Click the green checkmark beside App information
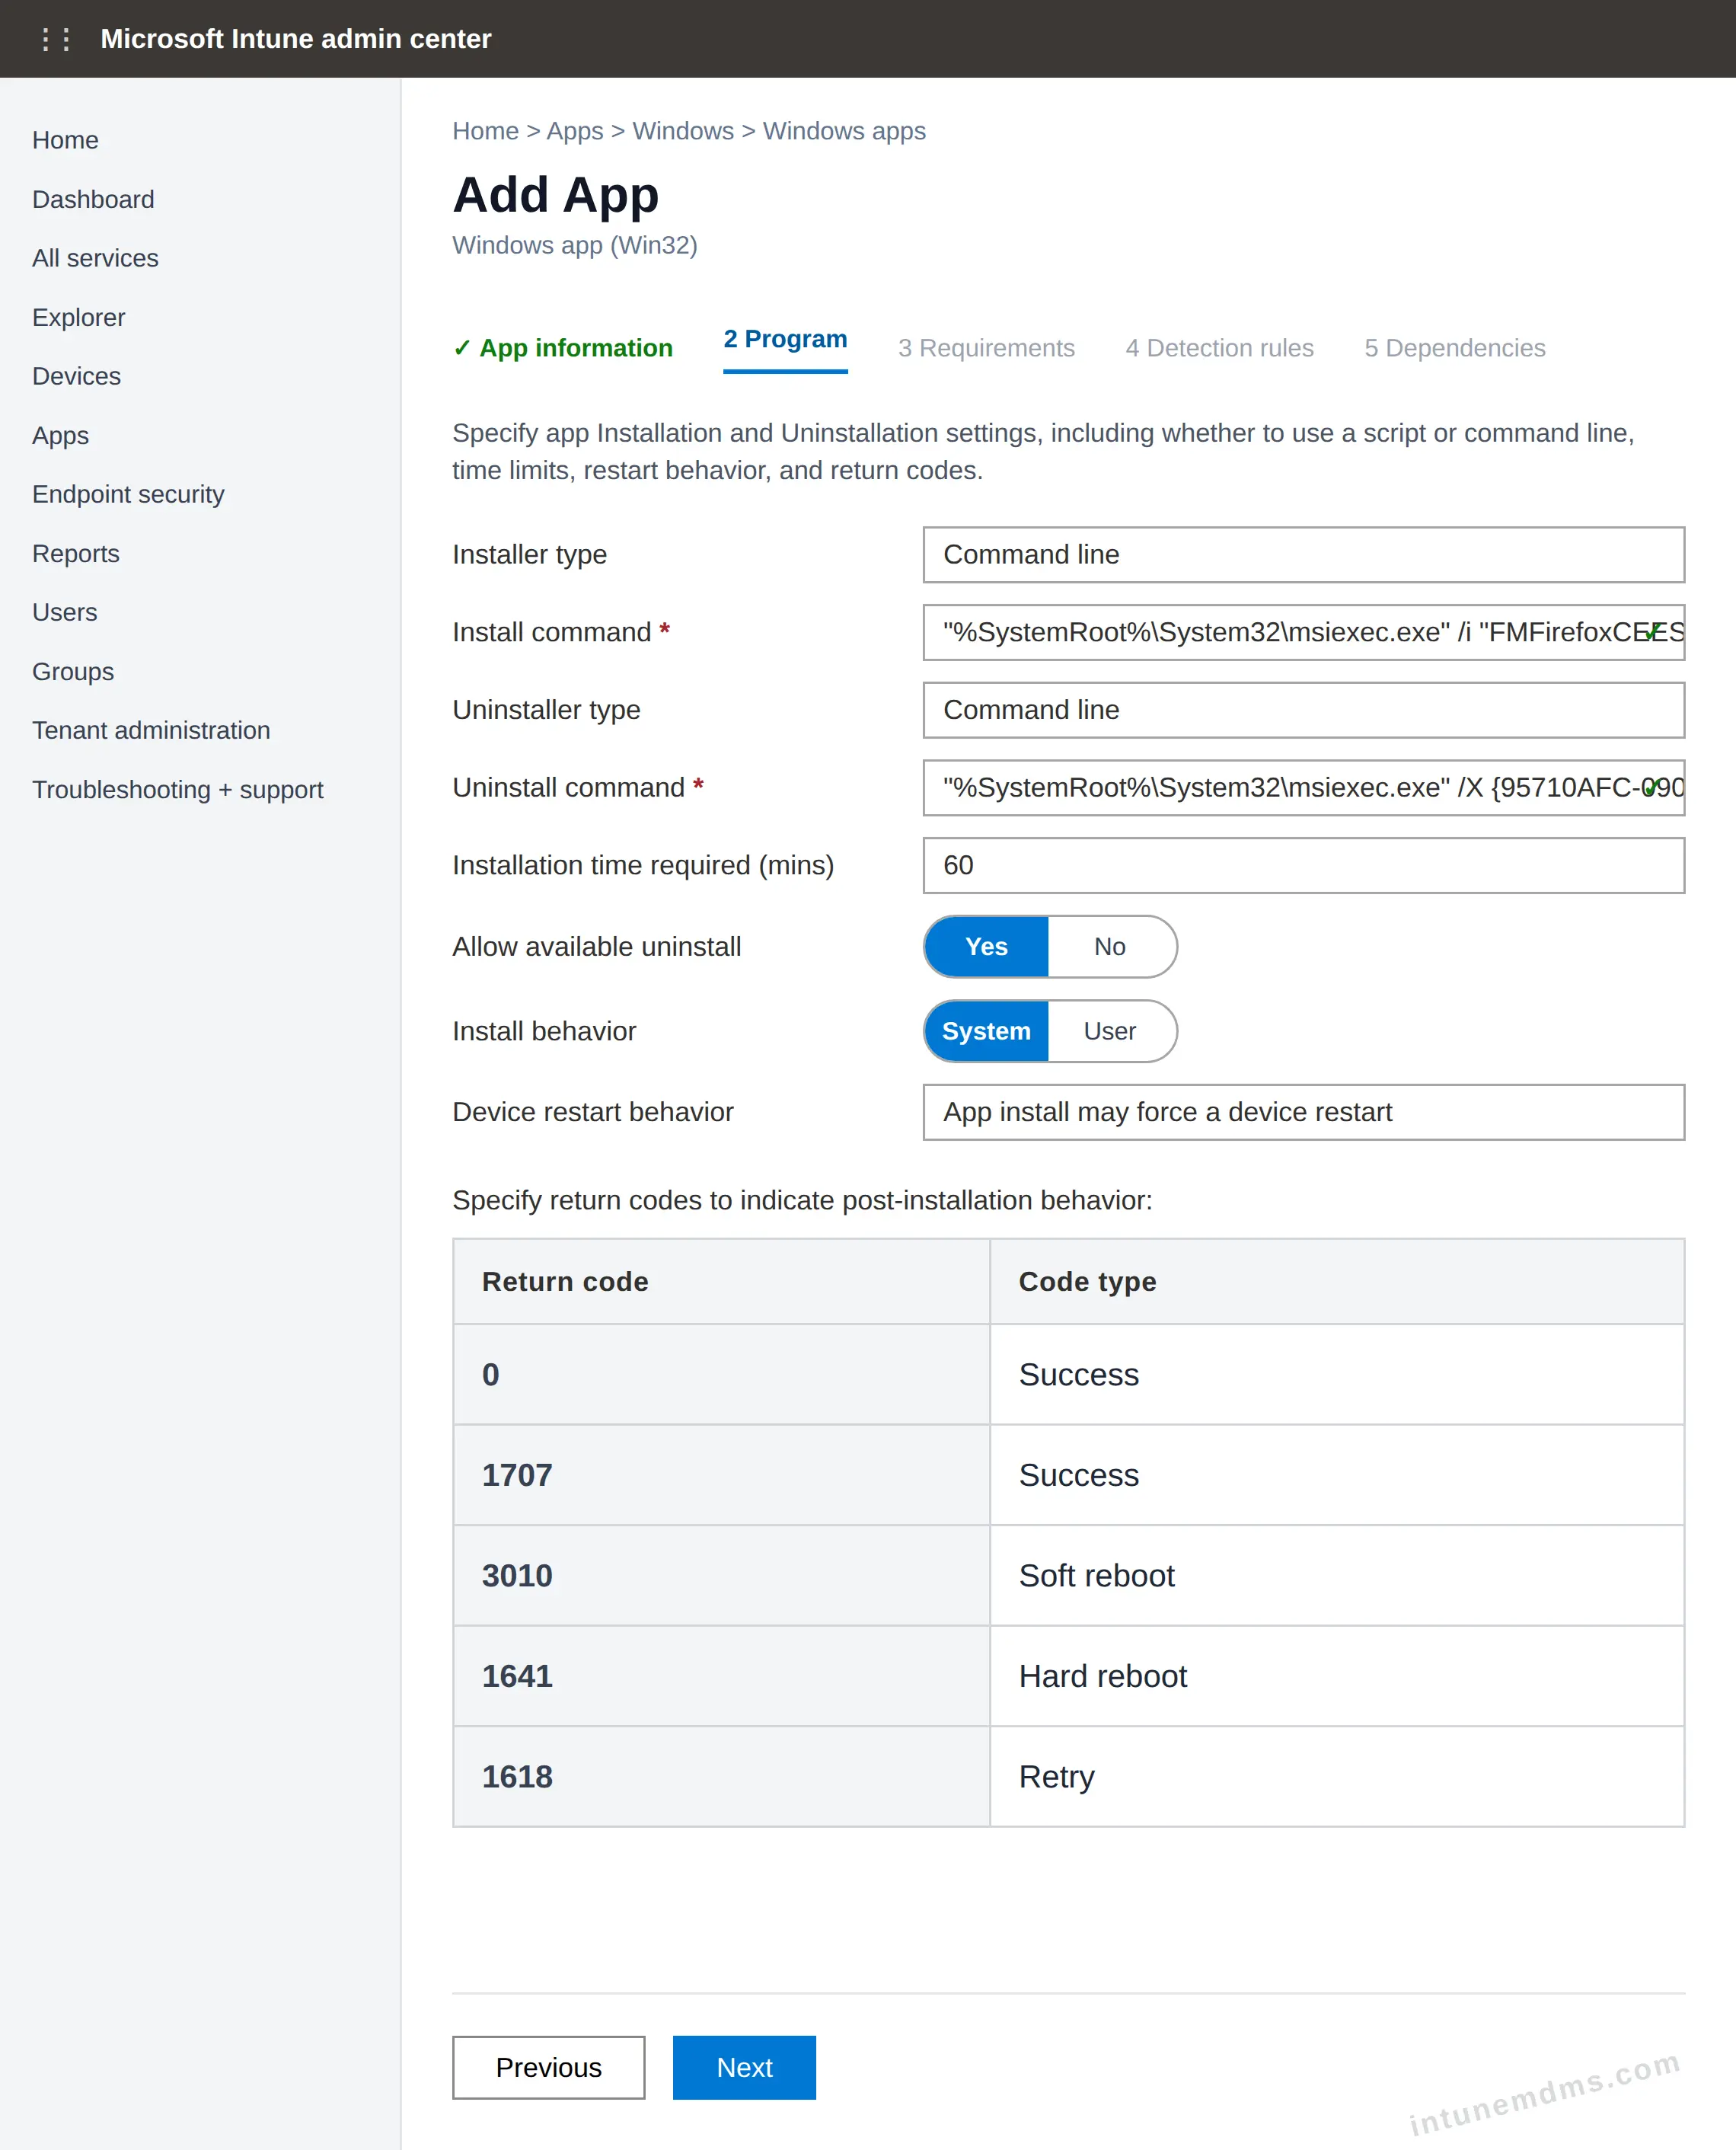This screenshot has height=2150, width=1736. [461, 348]
